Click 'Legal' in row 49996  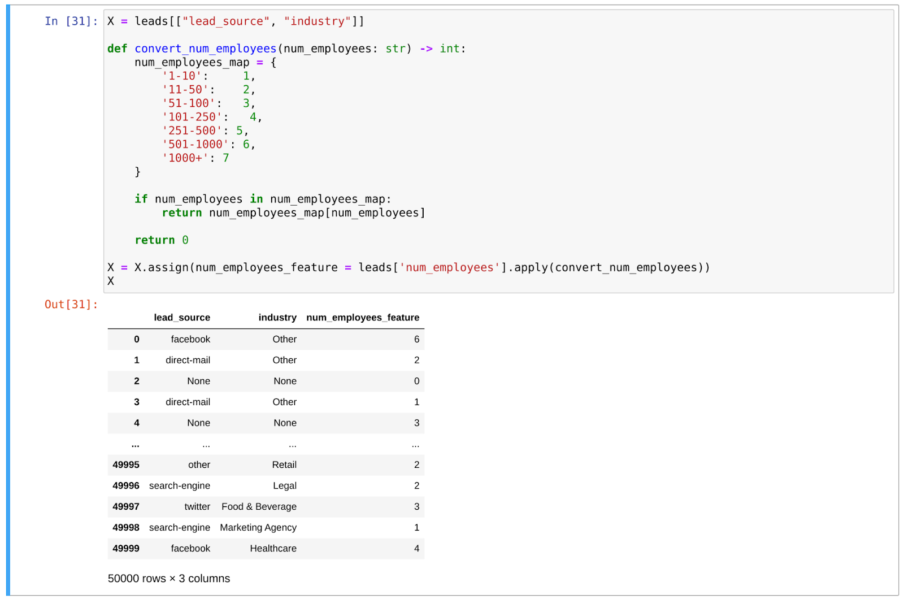pyautogui.click(x=285, y=485)
